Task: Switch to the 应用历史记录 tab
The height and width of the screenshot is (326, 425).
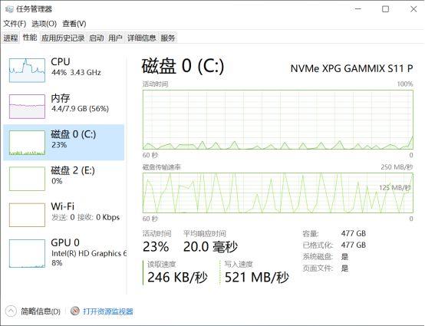Action: click(63, 38)
